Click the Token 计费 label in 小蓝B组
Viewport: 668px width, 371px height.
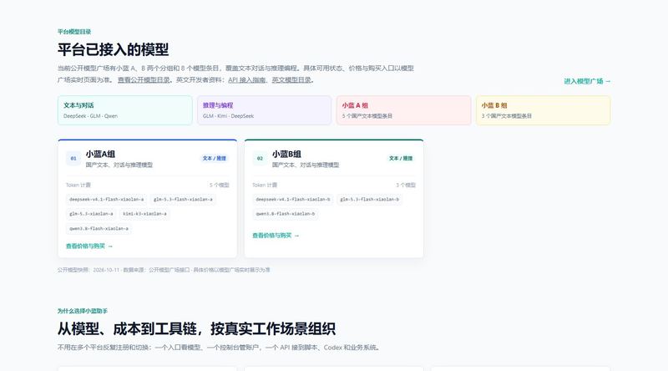[265, 185]
